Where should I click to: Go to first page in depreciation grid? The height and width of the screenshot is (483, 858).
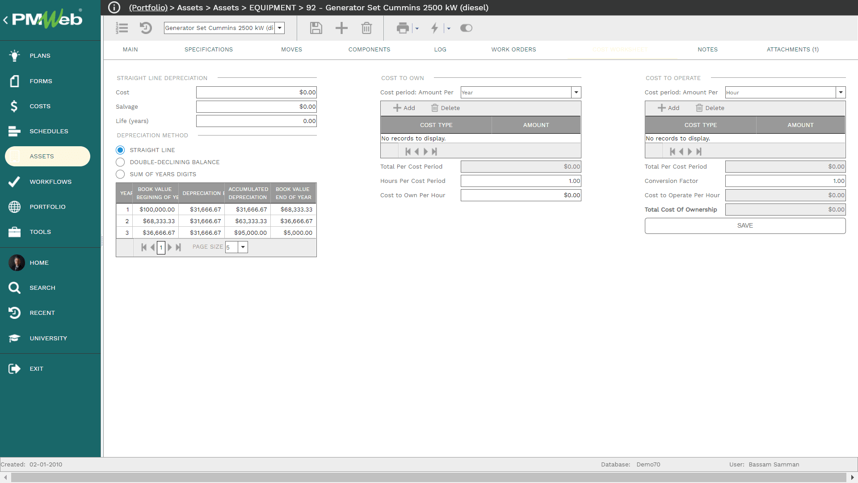tap(144, 247)
